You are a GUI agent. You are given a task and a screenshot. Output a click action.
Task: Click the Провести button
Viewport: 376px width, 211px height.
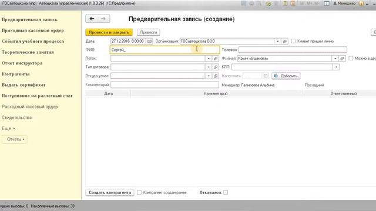[x=149, y=32]
